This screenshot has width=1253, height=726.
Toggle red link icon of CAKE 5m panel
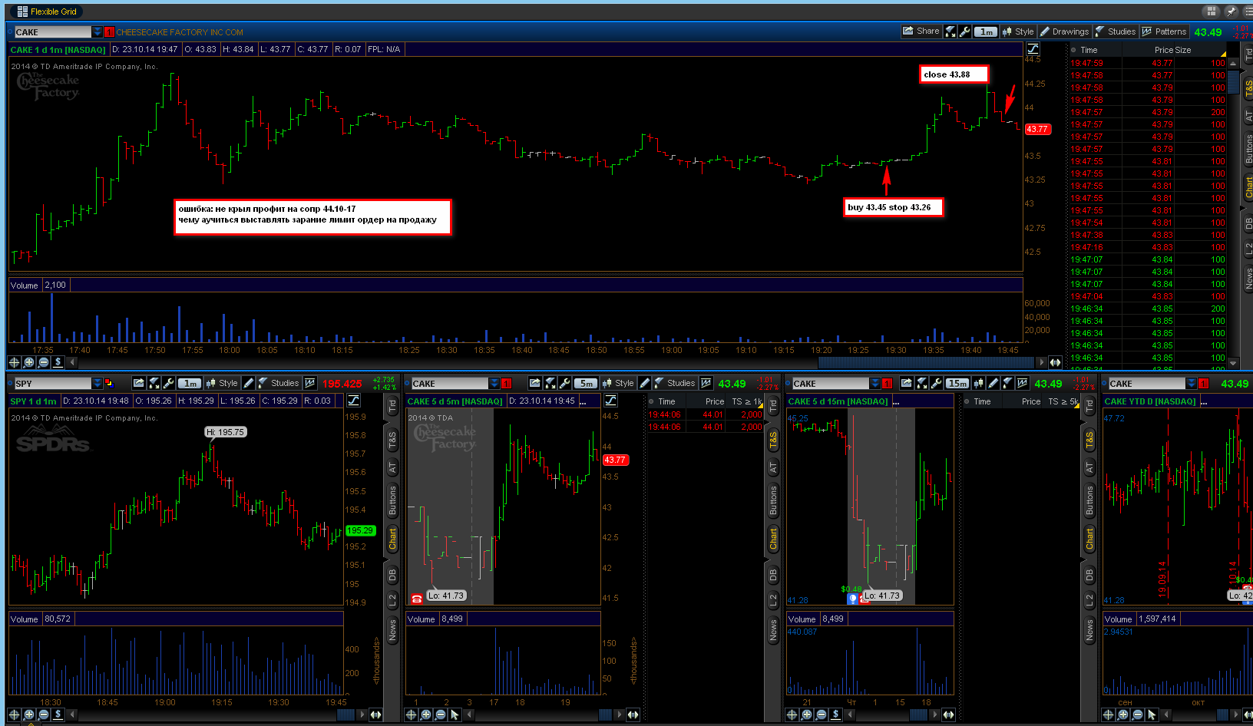coord(506,383)
